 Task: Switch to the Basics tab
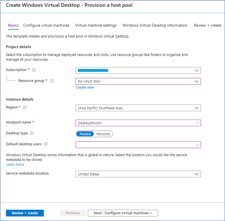pos(14,26)
